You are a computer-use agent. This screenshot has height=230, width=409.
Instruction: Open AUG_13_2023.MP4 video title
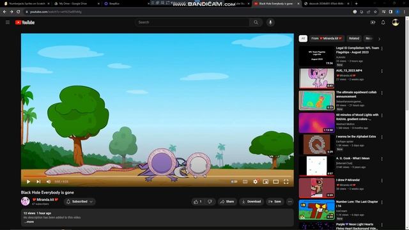pos(349,70)
